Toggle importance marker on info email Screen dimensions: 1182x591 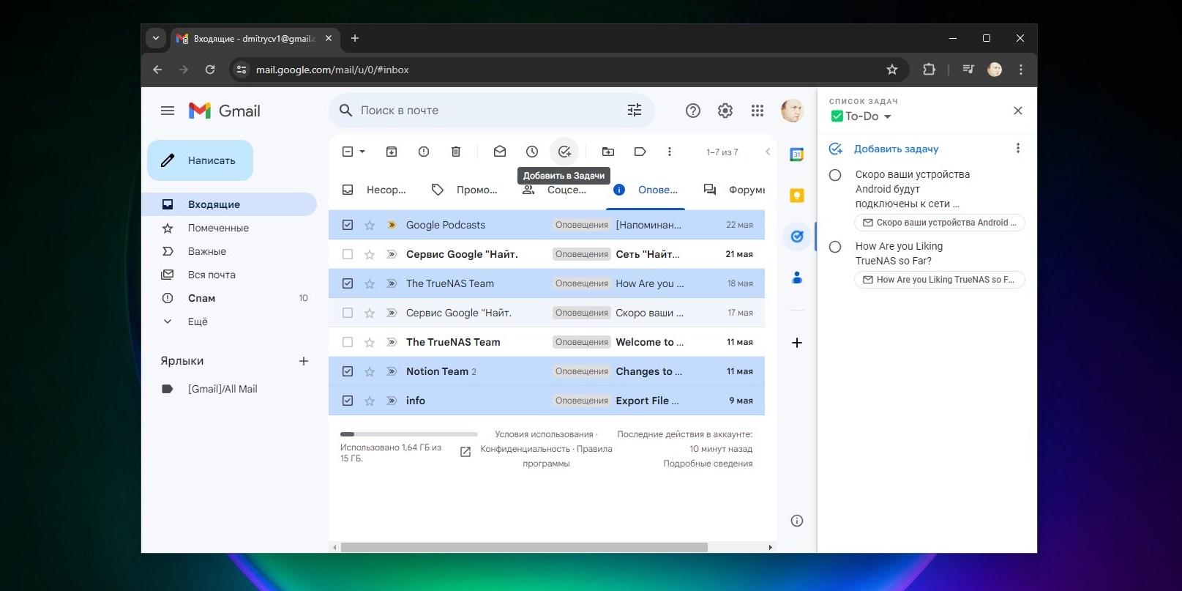(x=392, y=401)
